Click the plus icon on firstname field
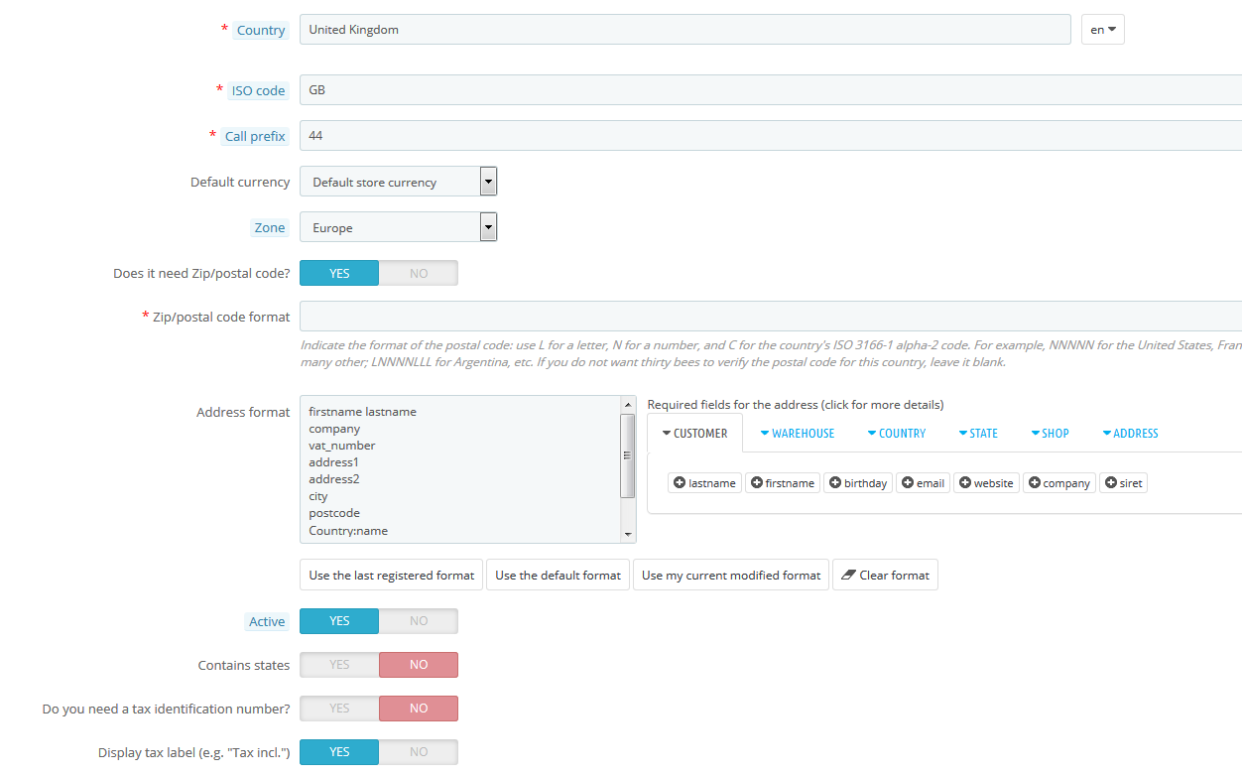This screenshot has width=1242, height=776. pos(757,483)
